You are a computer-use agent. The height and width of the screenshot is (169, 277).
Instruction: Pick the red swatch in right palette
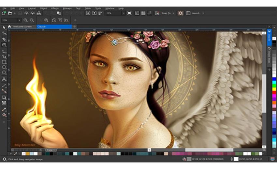(x=274, y=93)
